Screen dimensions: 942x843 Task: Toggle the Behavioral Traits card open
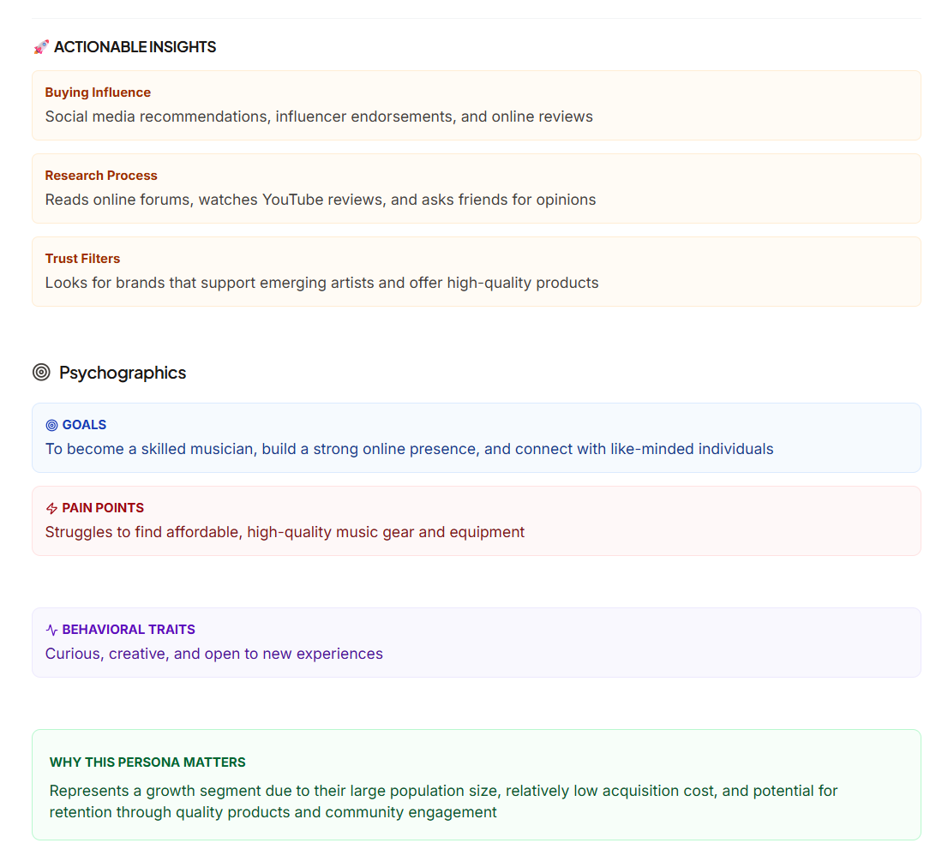(x=477, y=643)
